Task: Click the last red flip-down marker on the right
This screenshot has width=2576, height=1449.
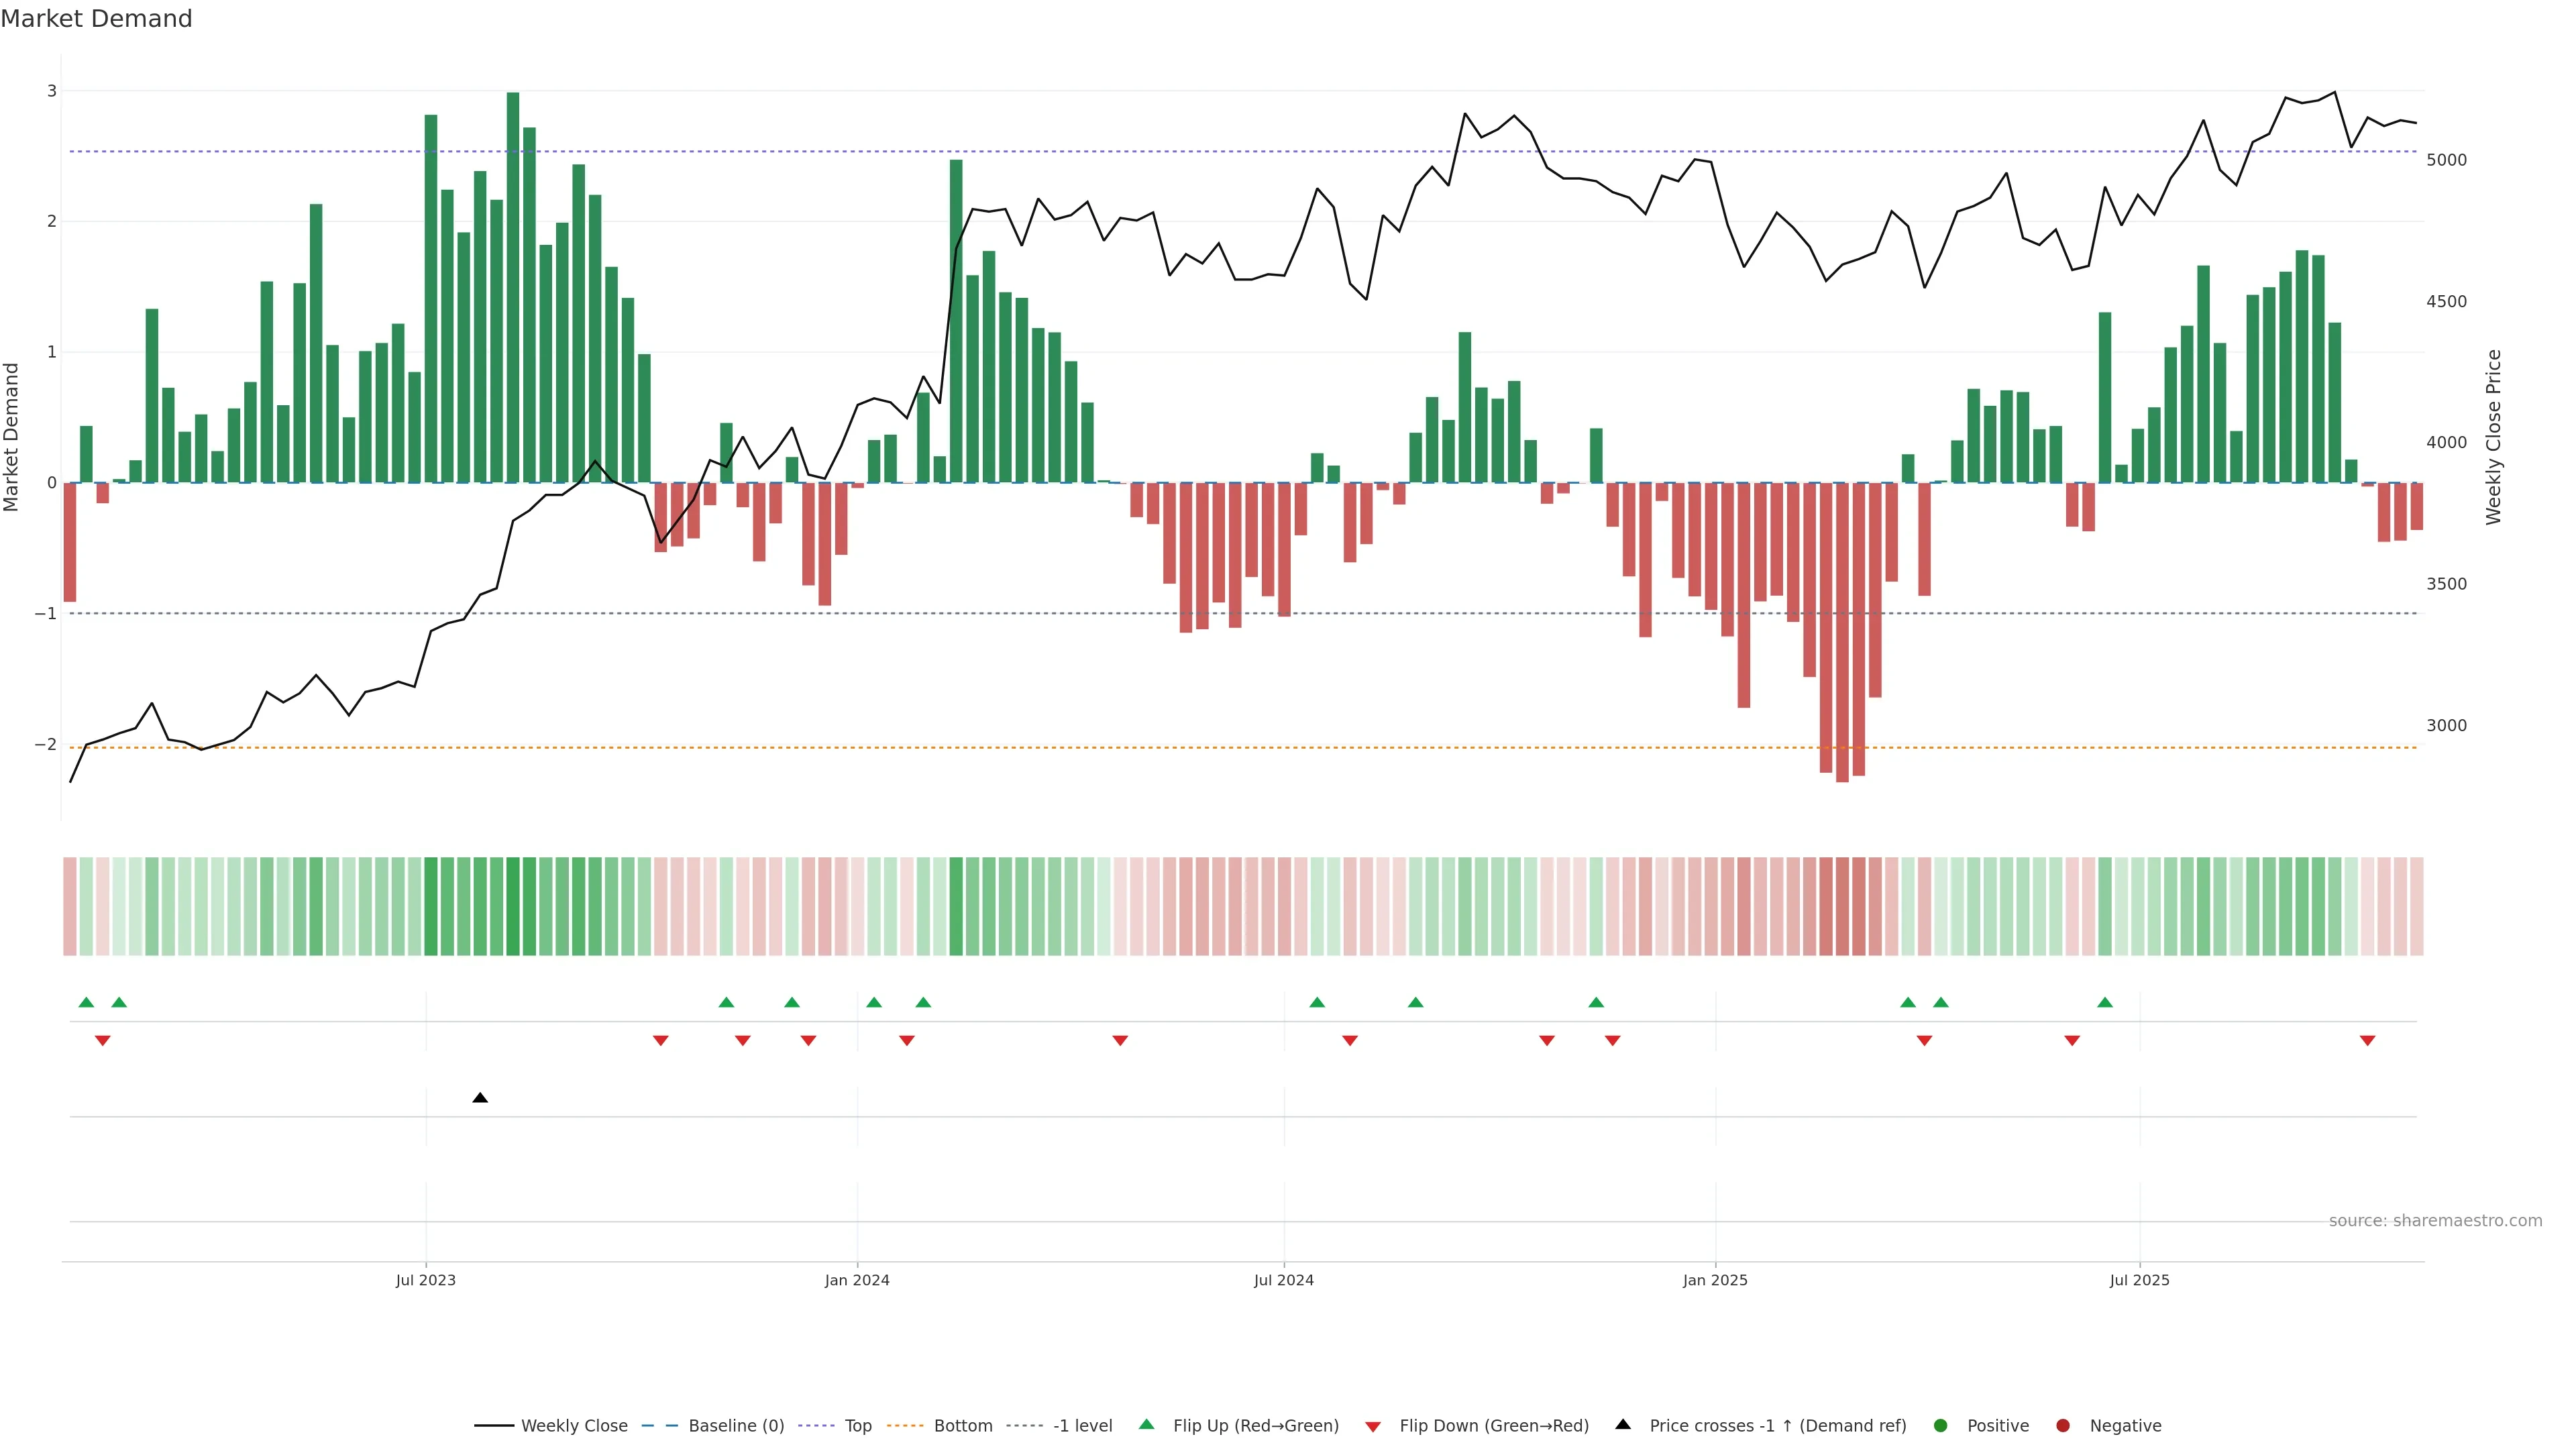Action: coord(2367,1041)
